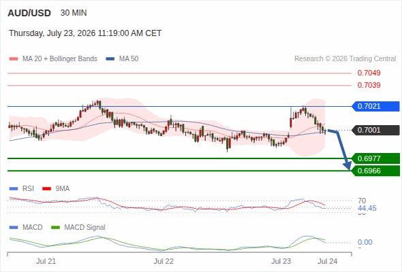Select the 0.7001 current price label

tap(375, 130)
